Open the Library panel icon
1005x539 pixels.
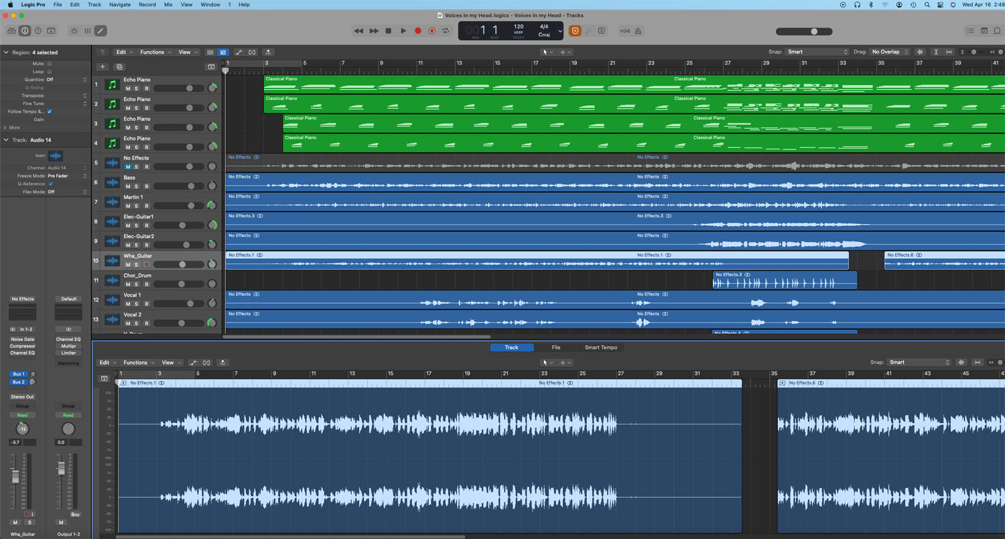coord(11,31)
